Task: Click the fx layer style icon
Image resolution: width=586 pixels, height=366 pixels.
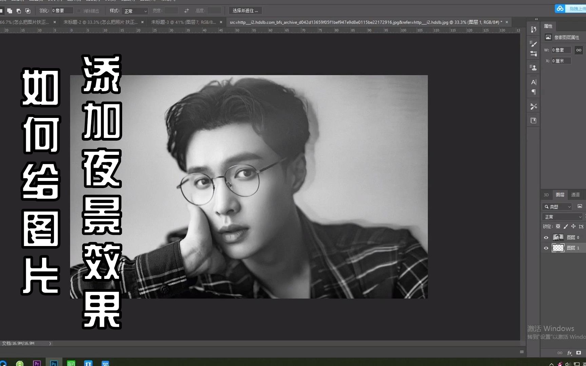Action: coord(569,353)
